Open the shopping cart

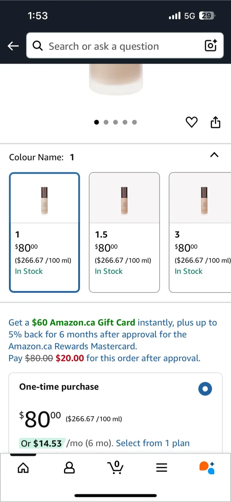(x=116, y=467)
